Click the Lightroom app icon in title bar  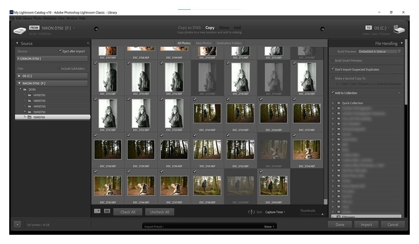click(x=11, y=12)
